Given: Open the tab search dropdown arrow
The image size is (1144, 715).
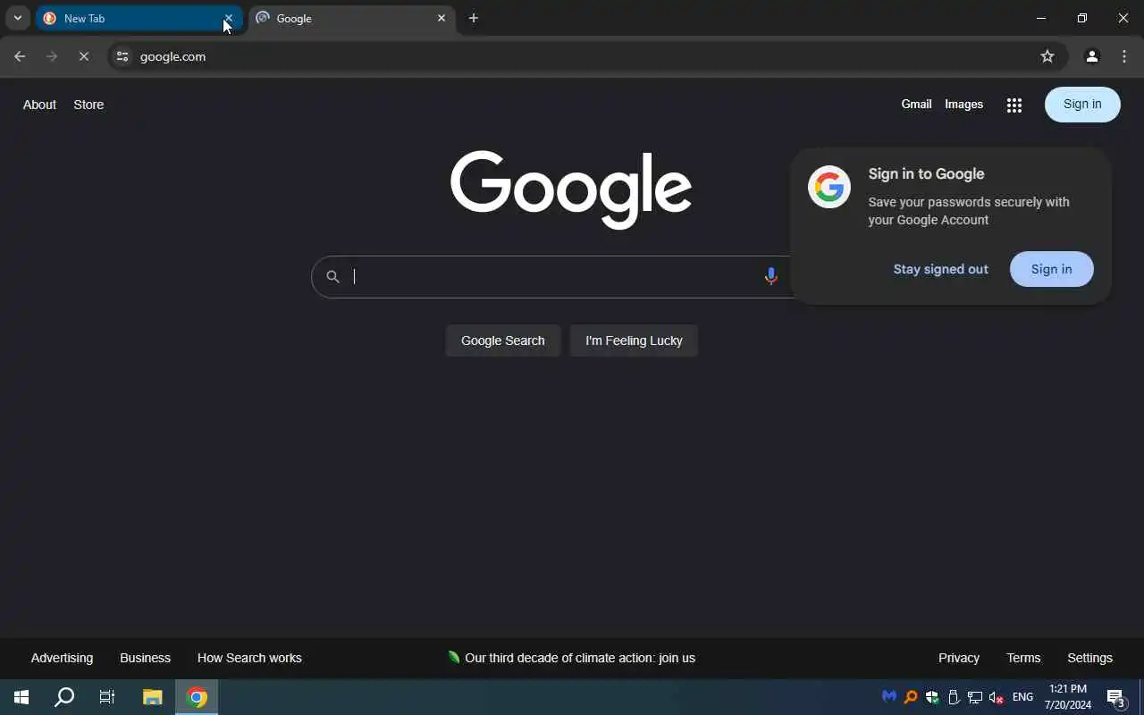Looking at the screenshot, I should (x=17, y=18).
